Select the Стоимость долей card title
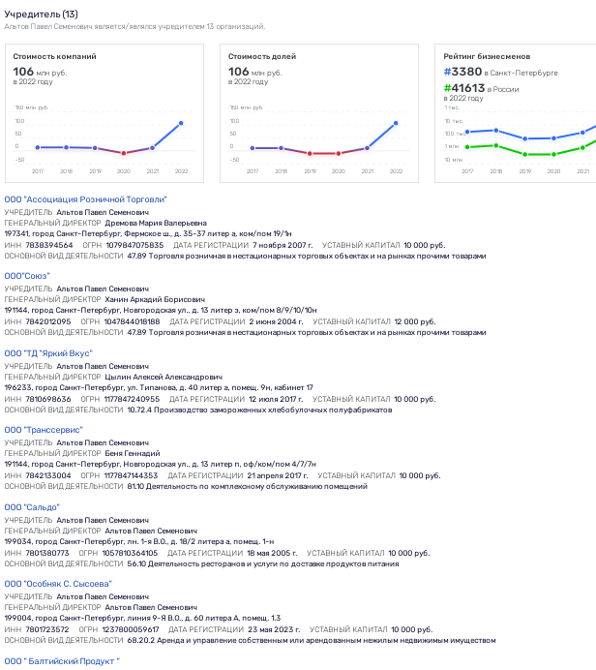Image resolution: width=596 pixels, height=670 pixels. (x=262, y=56)
